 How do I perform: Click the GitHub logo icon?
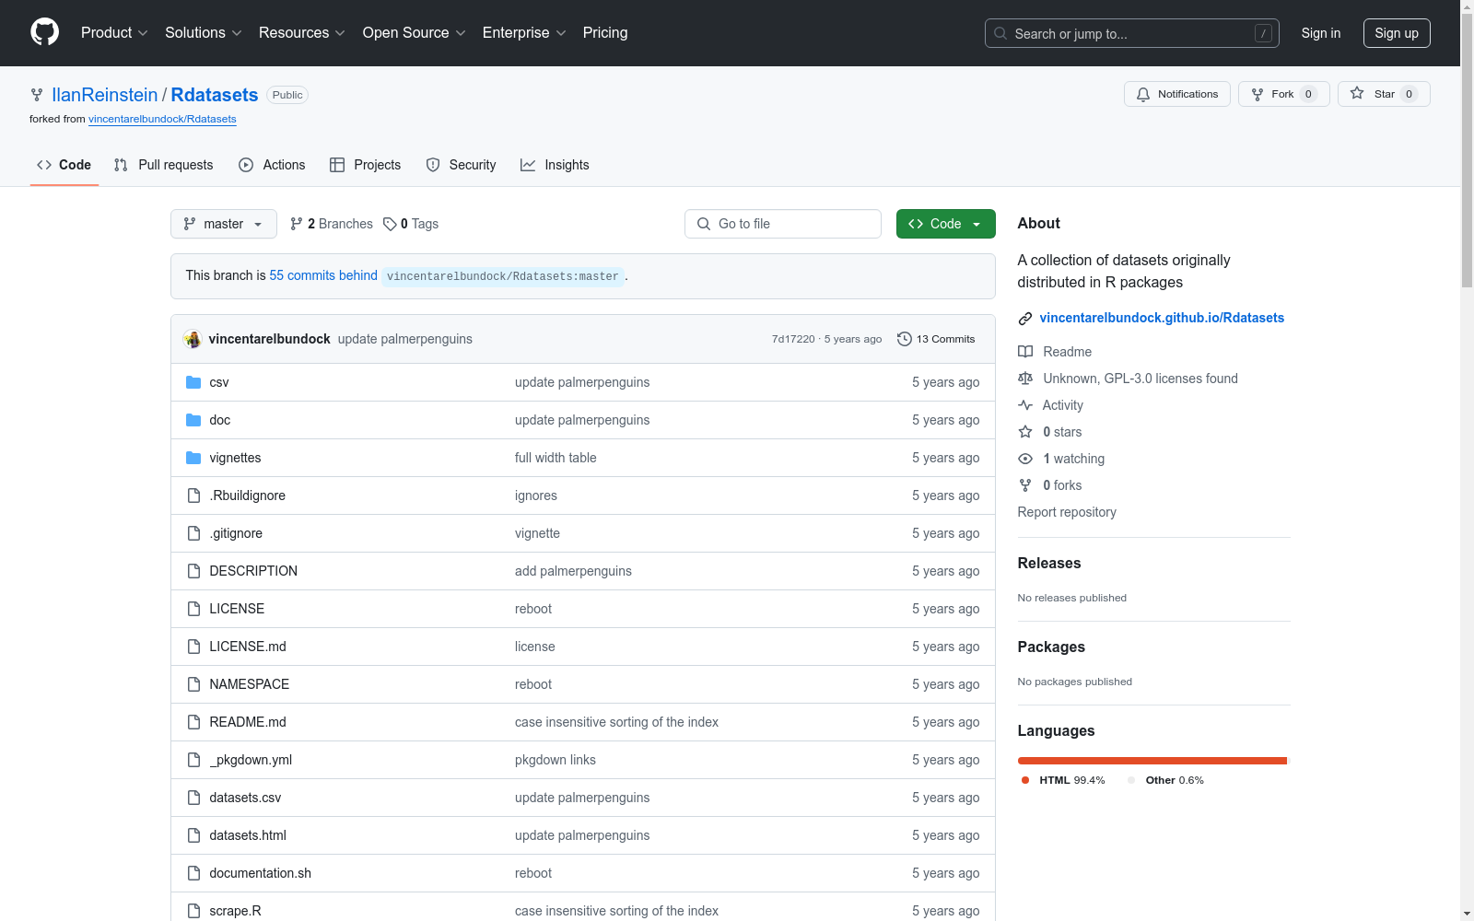(44, 32)
